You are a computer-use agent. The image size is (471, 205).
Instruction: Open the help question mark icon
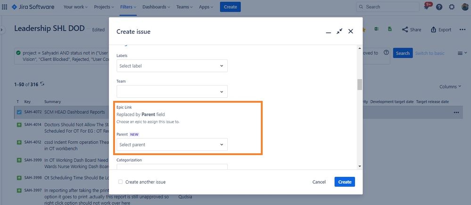(439, 7)
